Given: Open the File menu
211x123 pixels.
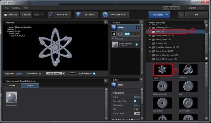Looking at the screenshot, I should [7, 8].
